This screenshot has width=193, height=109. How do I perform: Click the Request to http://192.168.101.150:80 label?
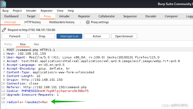click(x=31, y=30)
